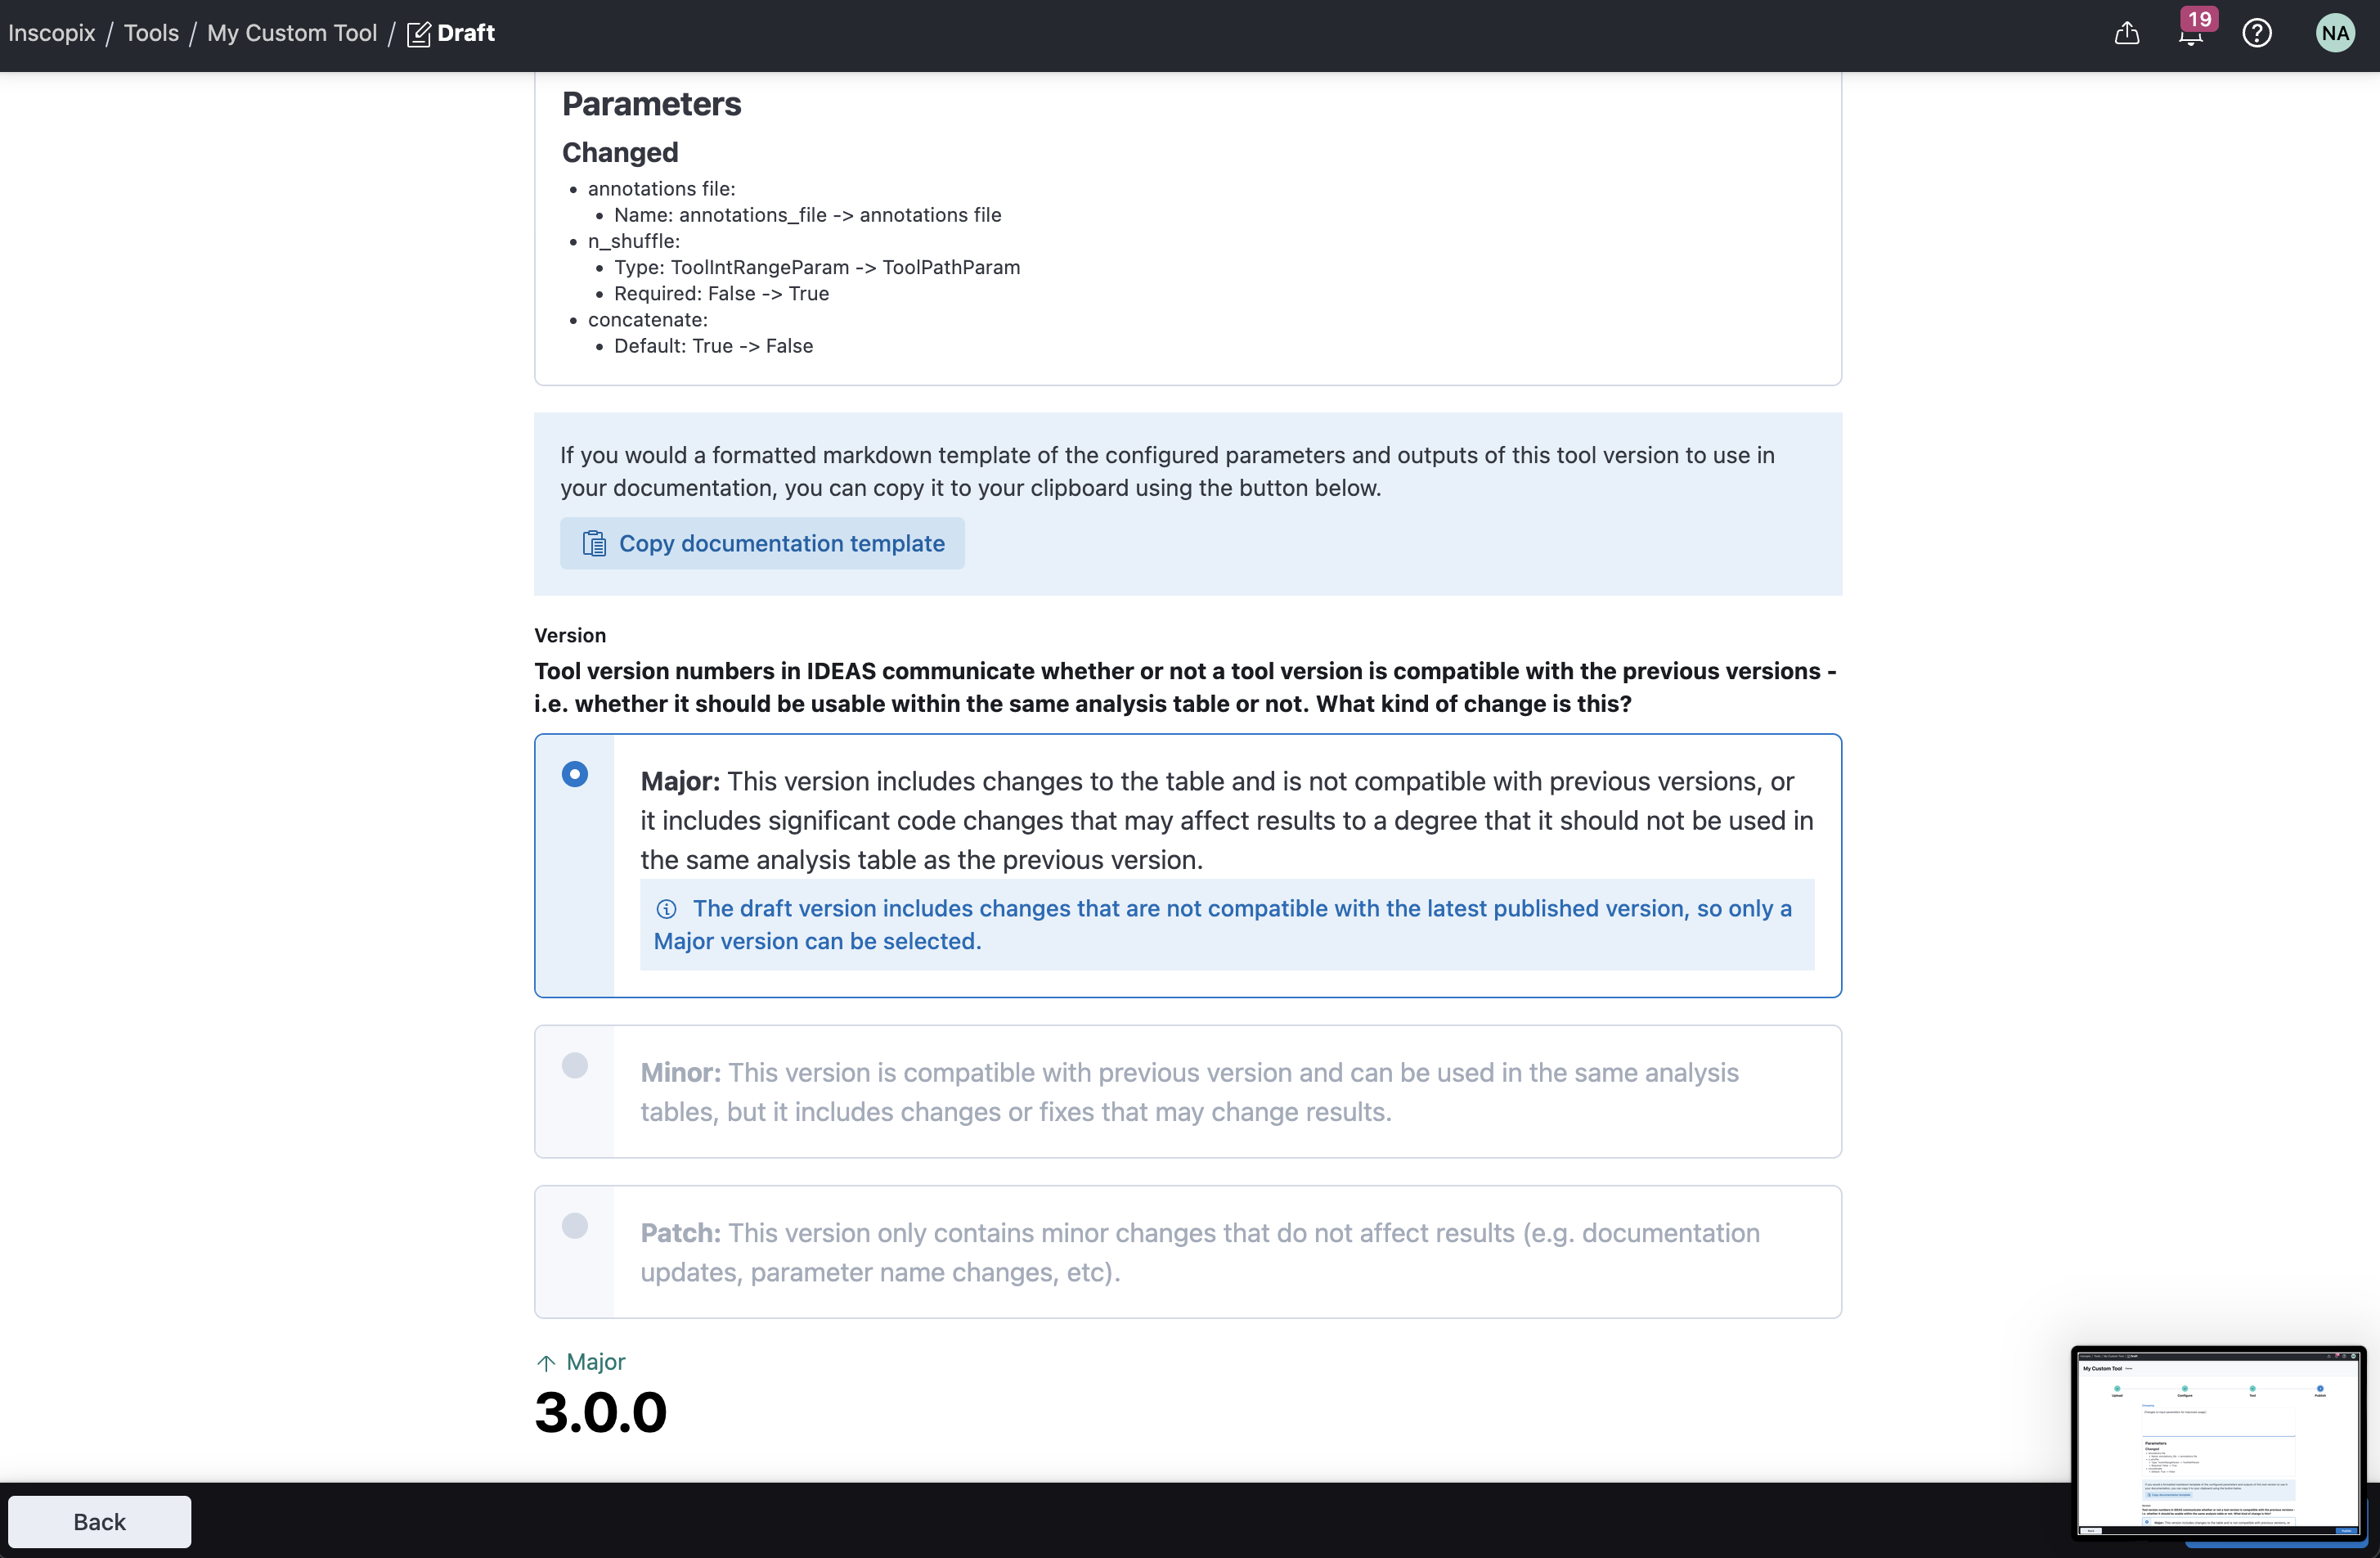Click the Minor option description text
This screenshot has width=2380, height=1558.
(x=1188, y=1092)
